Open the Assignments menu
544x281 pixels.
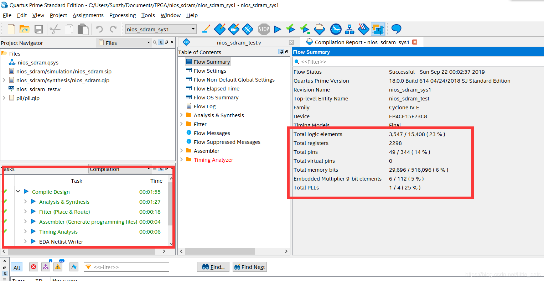(x=88, y=15)
